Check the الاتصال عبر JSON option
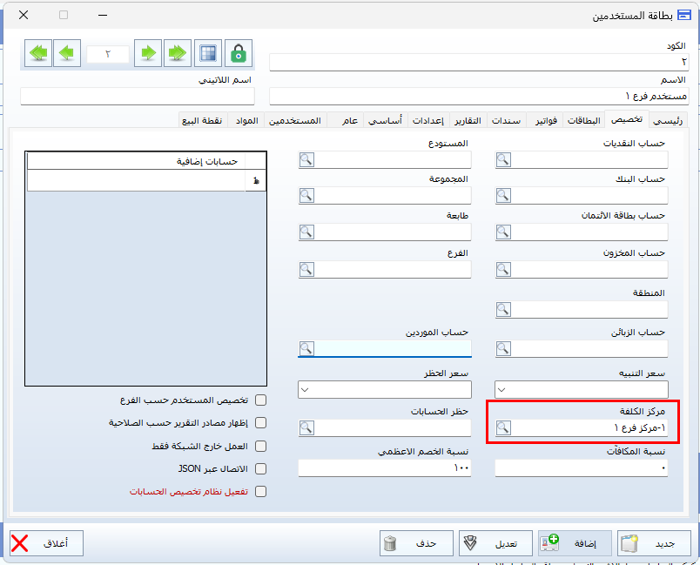This screenshot has height=565, width=700. tap(260, 468)
